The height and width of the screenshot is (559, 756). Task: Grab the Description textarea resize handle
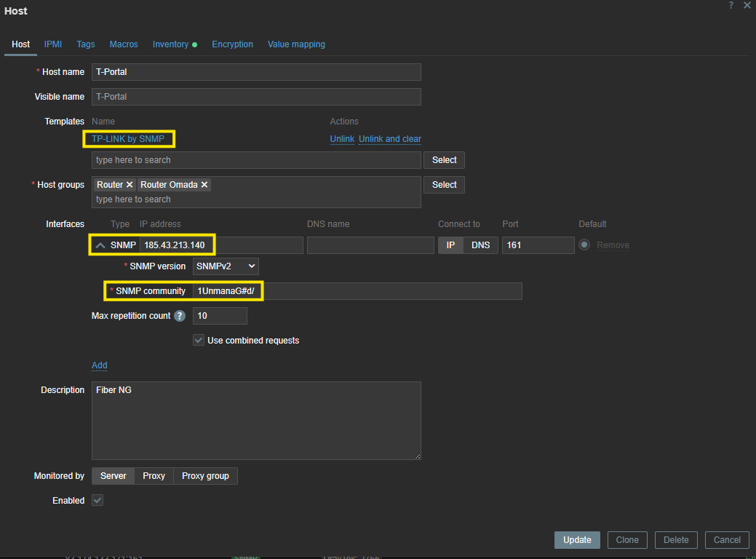click(418, 456)
